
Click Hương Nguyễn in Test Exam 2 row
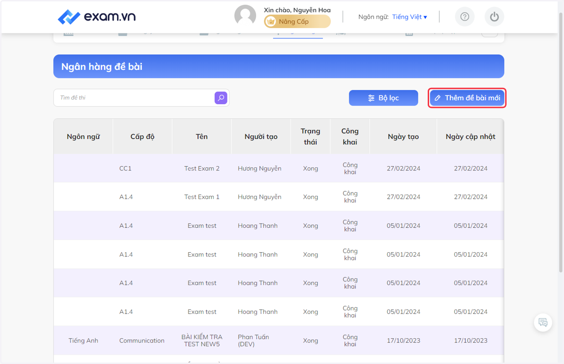click(x=259, y=168)
